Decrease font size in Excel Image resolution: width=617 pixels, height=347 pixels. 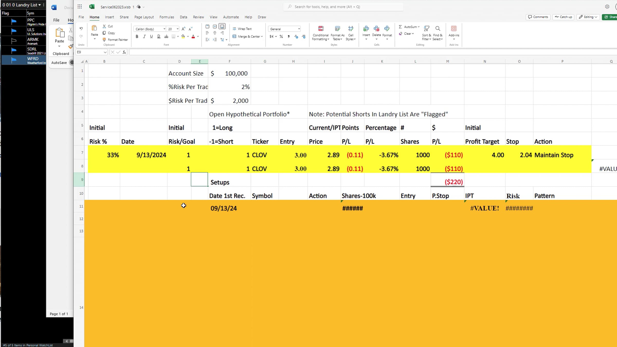click(191, 29)
